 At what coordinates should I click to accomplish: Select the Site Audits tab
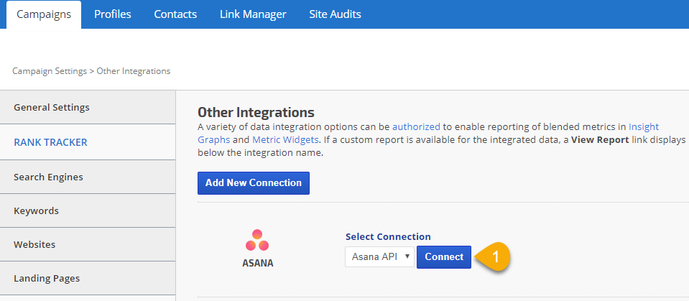[x=335, y=14]
